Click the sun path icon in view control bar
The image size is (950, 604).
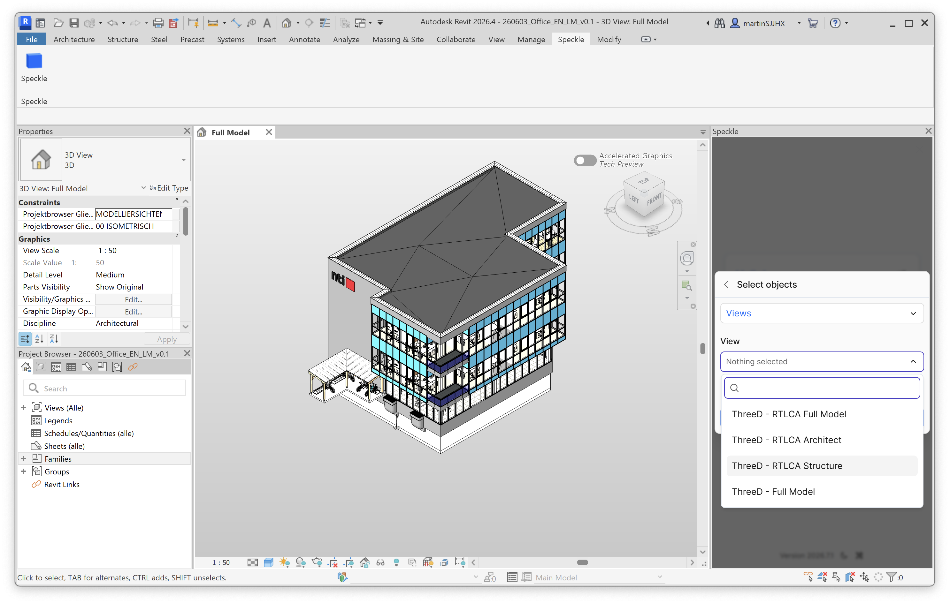(284, 562)
